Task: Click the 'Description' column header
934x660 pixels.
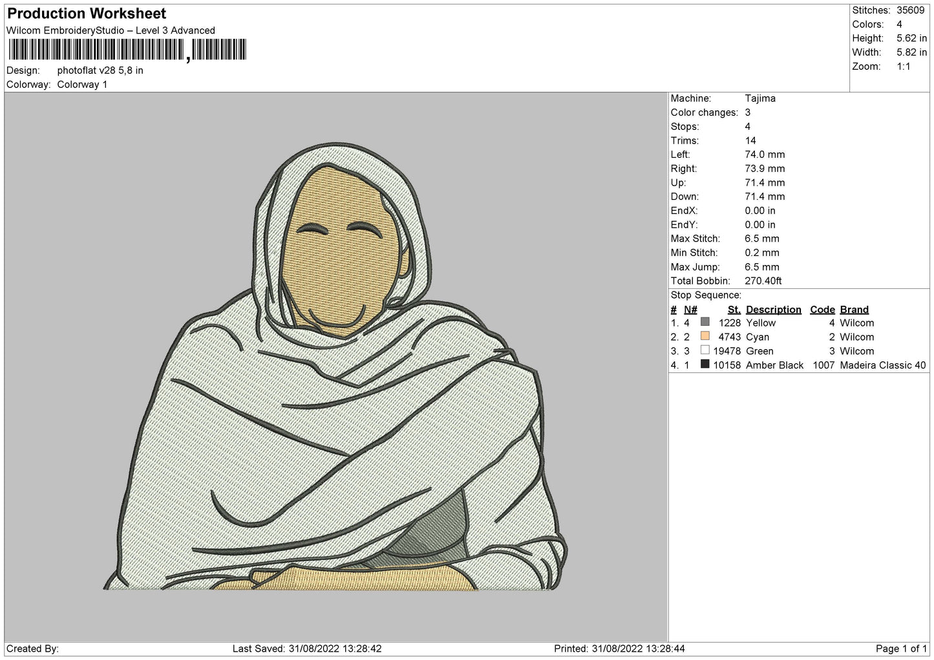Action: tap(773, 310)
